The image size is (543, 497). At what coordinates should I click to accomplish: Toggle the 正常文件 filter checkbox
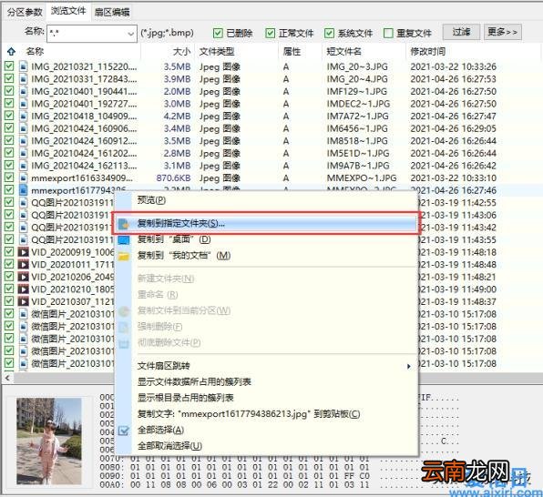pos(270,34)
